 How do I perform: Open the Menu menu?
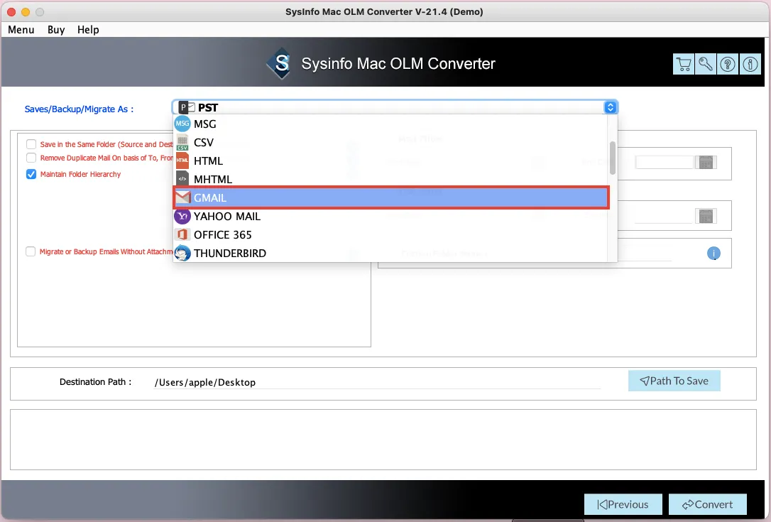21,30
